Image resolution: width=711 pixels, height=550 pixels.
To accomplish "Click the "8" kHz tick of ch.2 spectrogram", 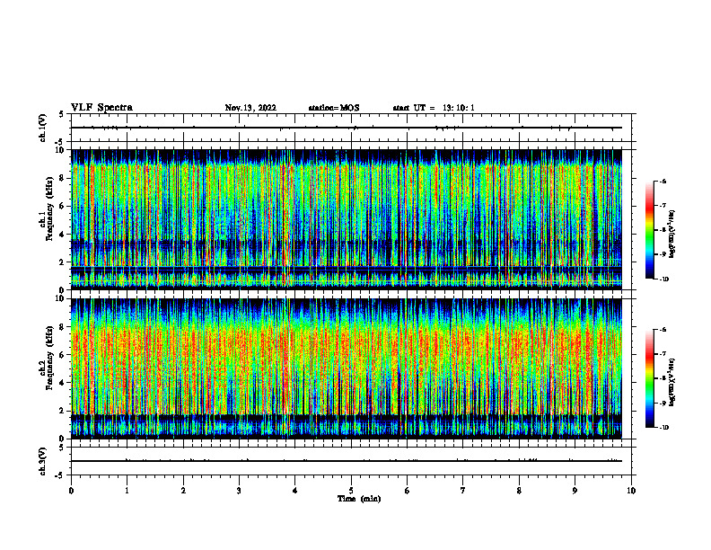I will click(63, 327).
